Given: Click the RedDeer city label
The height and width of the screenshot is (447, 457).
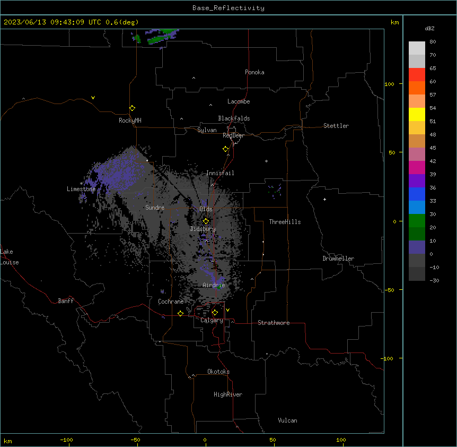Looking at the screenshot, I should tap(233, 135).
